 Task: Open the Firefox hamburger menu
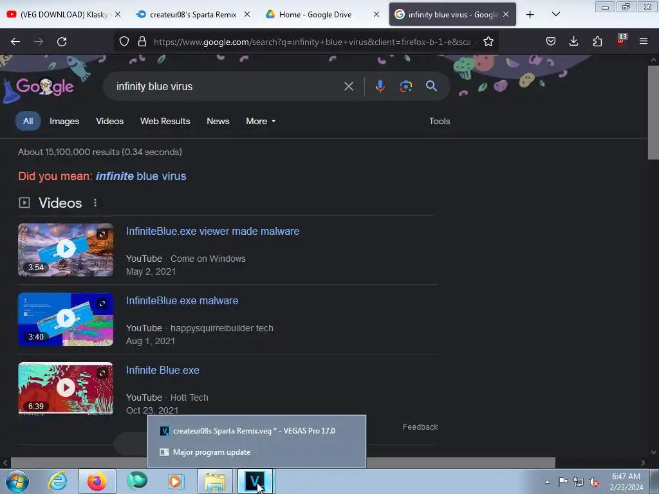(643, 41)
